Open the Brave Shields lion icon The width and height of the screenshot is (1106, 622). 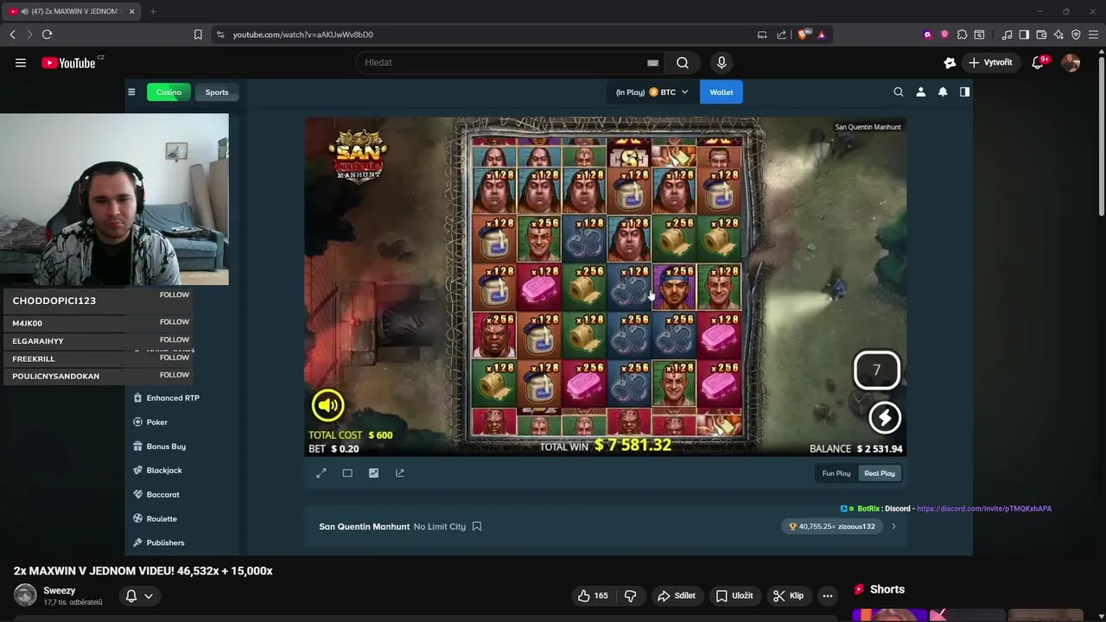pos(804,35)
